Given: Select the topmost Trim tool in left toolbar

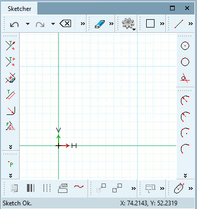Looking at the screenshot, I should click(10, 46).
